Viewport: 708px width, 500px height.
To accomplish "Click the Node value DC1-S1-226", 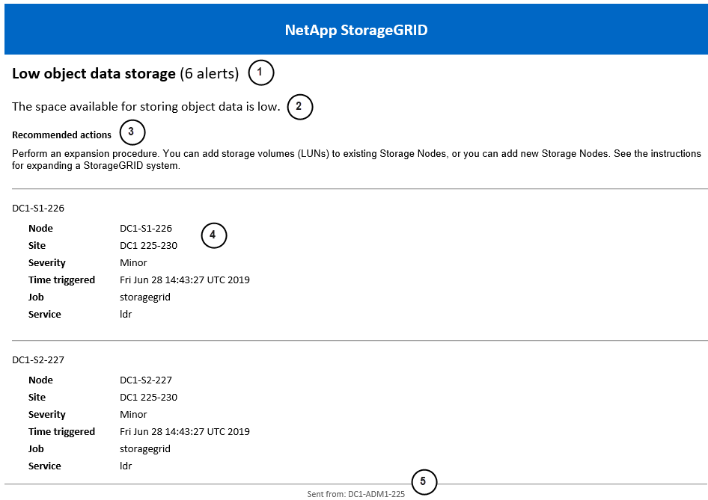I will 146,229.
